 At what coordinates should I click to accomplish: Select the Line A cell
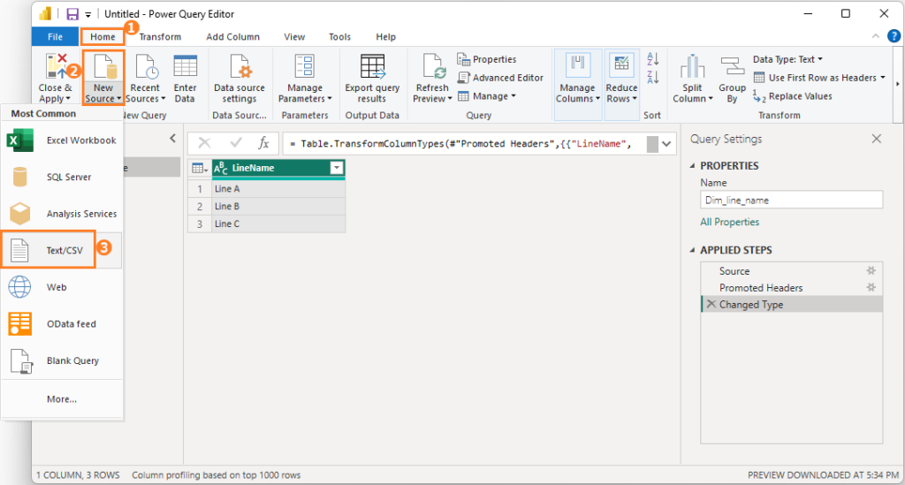coord(278,188)
